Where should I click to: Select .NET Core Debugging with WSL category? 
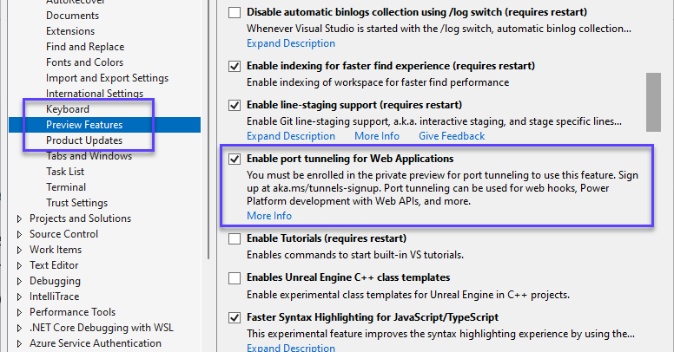click(102, 328)
